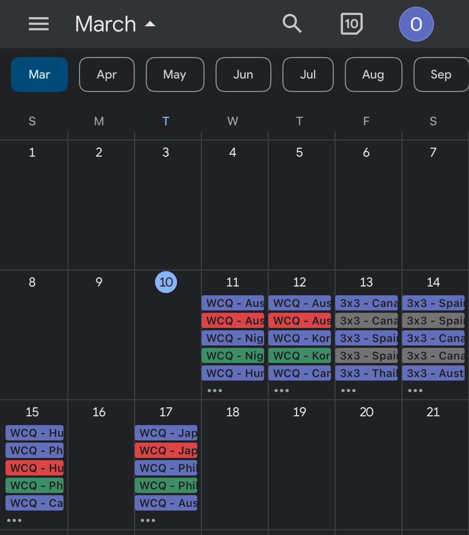
Task: Switch to the Jun month chip
Action: click(x=243, y=74)
